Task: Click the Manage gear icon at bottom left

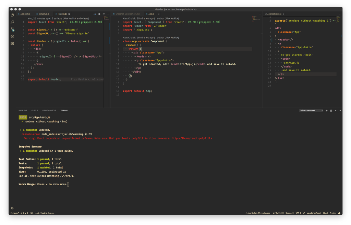Action: tap(12, 208)
